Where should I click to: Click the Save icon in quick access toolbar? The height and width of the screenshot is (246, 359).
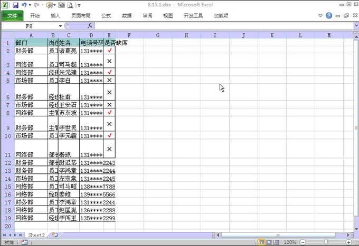click(x=15, y=5)
